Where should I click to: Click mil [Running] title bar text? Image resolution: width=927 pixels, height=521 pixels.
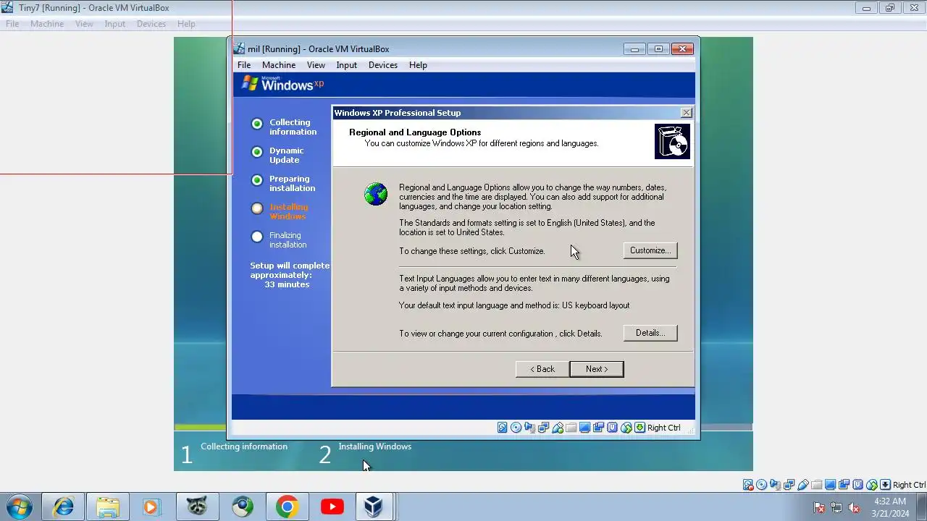318,49
